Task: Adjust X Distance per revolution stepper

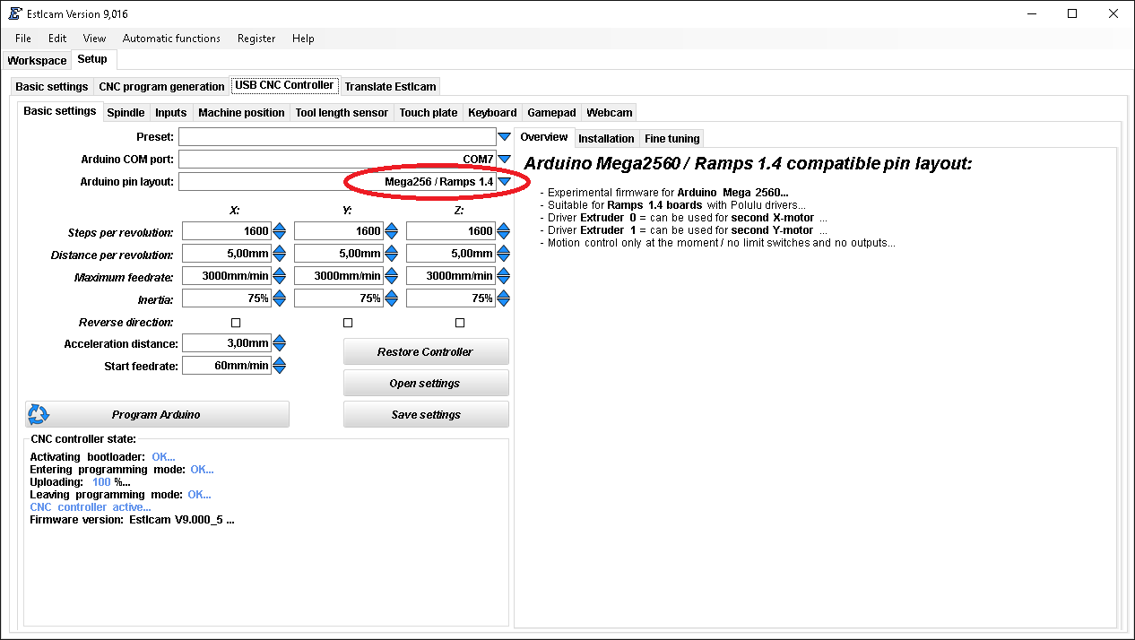Action: tap(279, 254)
